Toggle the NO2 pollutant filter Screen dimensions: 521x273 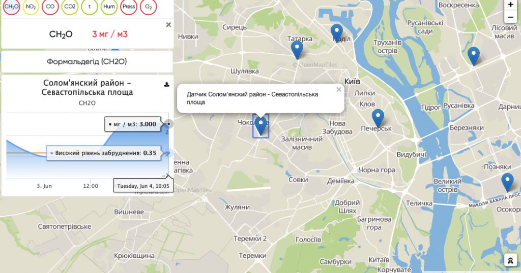coord(31,7)
